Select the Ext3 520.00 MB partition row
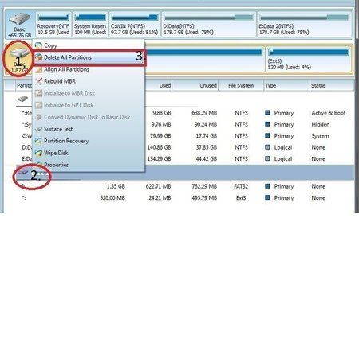The height and width of the screenshot is (351, 359). click(x=179, y=198)
